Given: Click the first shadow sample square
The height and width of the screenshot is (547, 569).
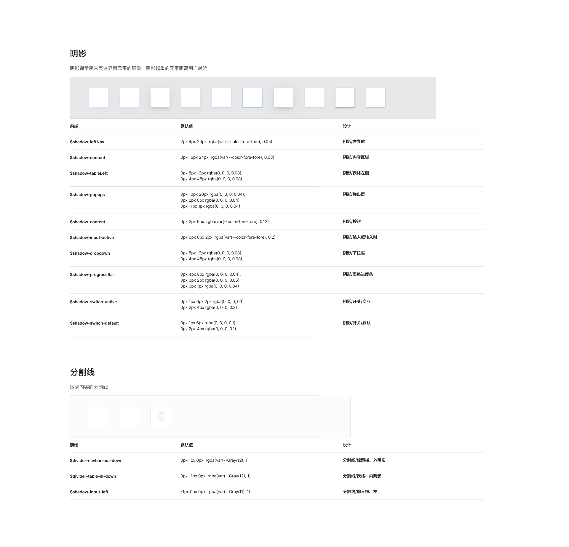Looking at the screenshot, I should pos(98,98).
